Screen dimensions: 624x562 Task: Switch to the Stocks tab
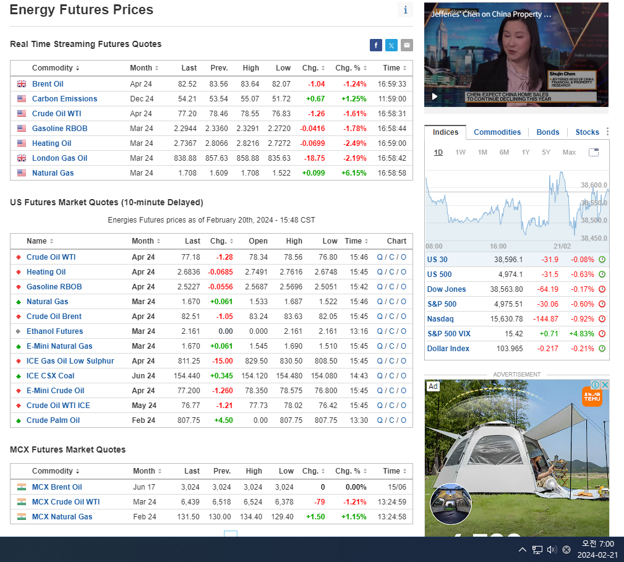(587, 132)
